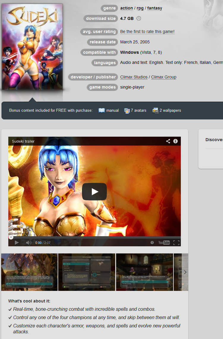Click the share icon on trailer
The image size is (223, 339).
168,141
